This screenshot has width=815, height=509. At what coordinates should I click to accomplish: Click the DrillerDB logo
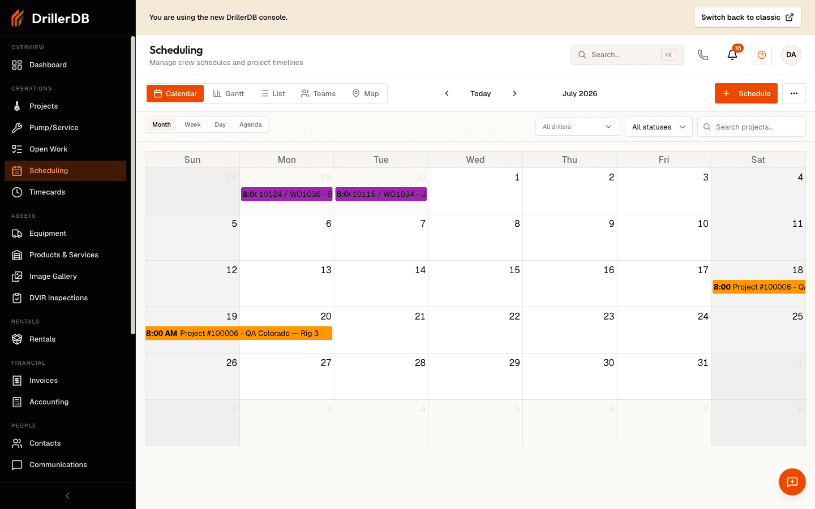[50, 18]
